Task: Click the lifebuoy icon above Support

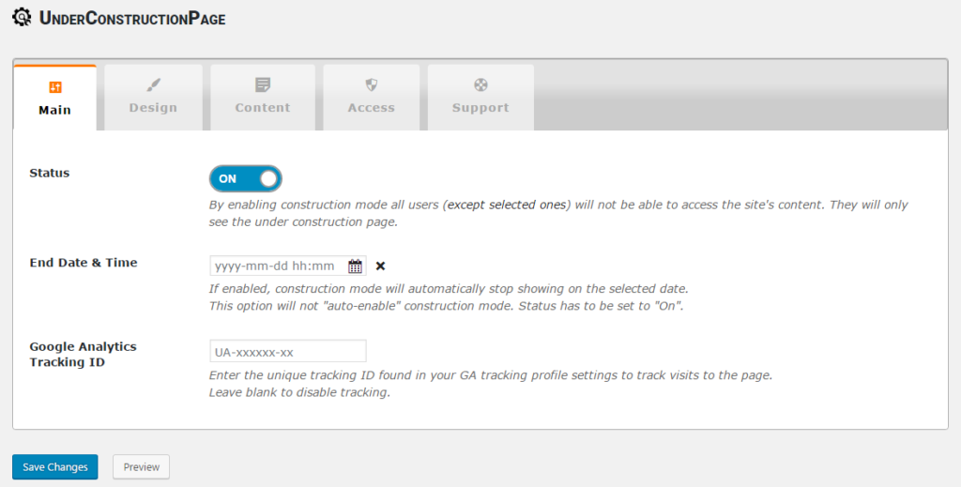Action: click(480, 84)
